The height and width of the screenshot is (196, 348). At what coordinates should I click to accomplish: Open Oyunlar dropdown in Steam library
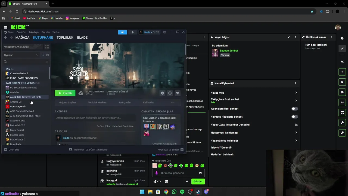tap(21, 55)
